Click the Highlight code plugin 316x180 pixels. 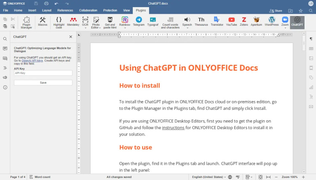point(59,21)
